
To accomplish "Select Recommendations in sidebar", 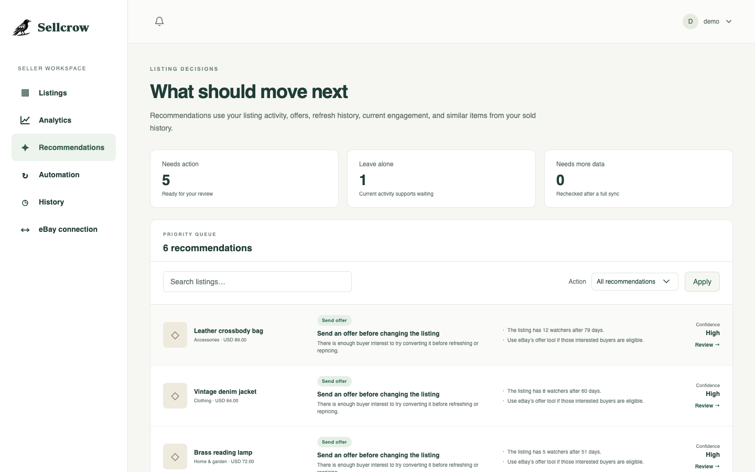I will 63,147.
